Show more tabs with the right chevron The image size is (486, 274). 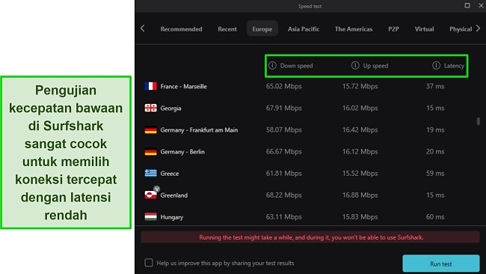click(479, 28)
